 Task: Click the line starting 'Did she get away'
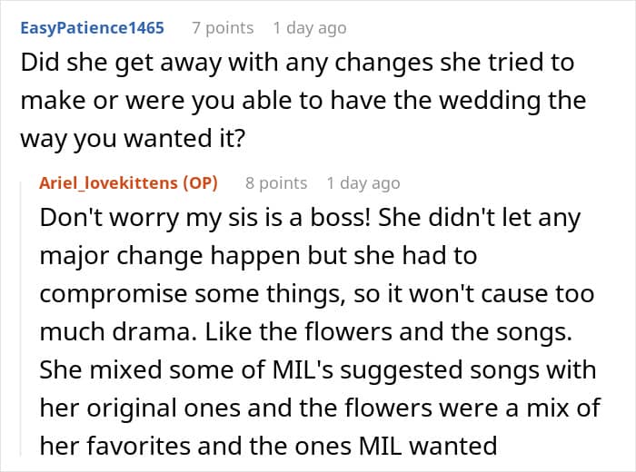tap(297, 64)
